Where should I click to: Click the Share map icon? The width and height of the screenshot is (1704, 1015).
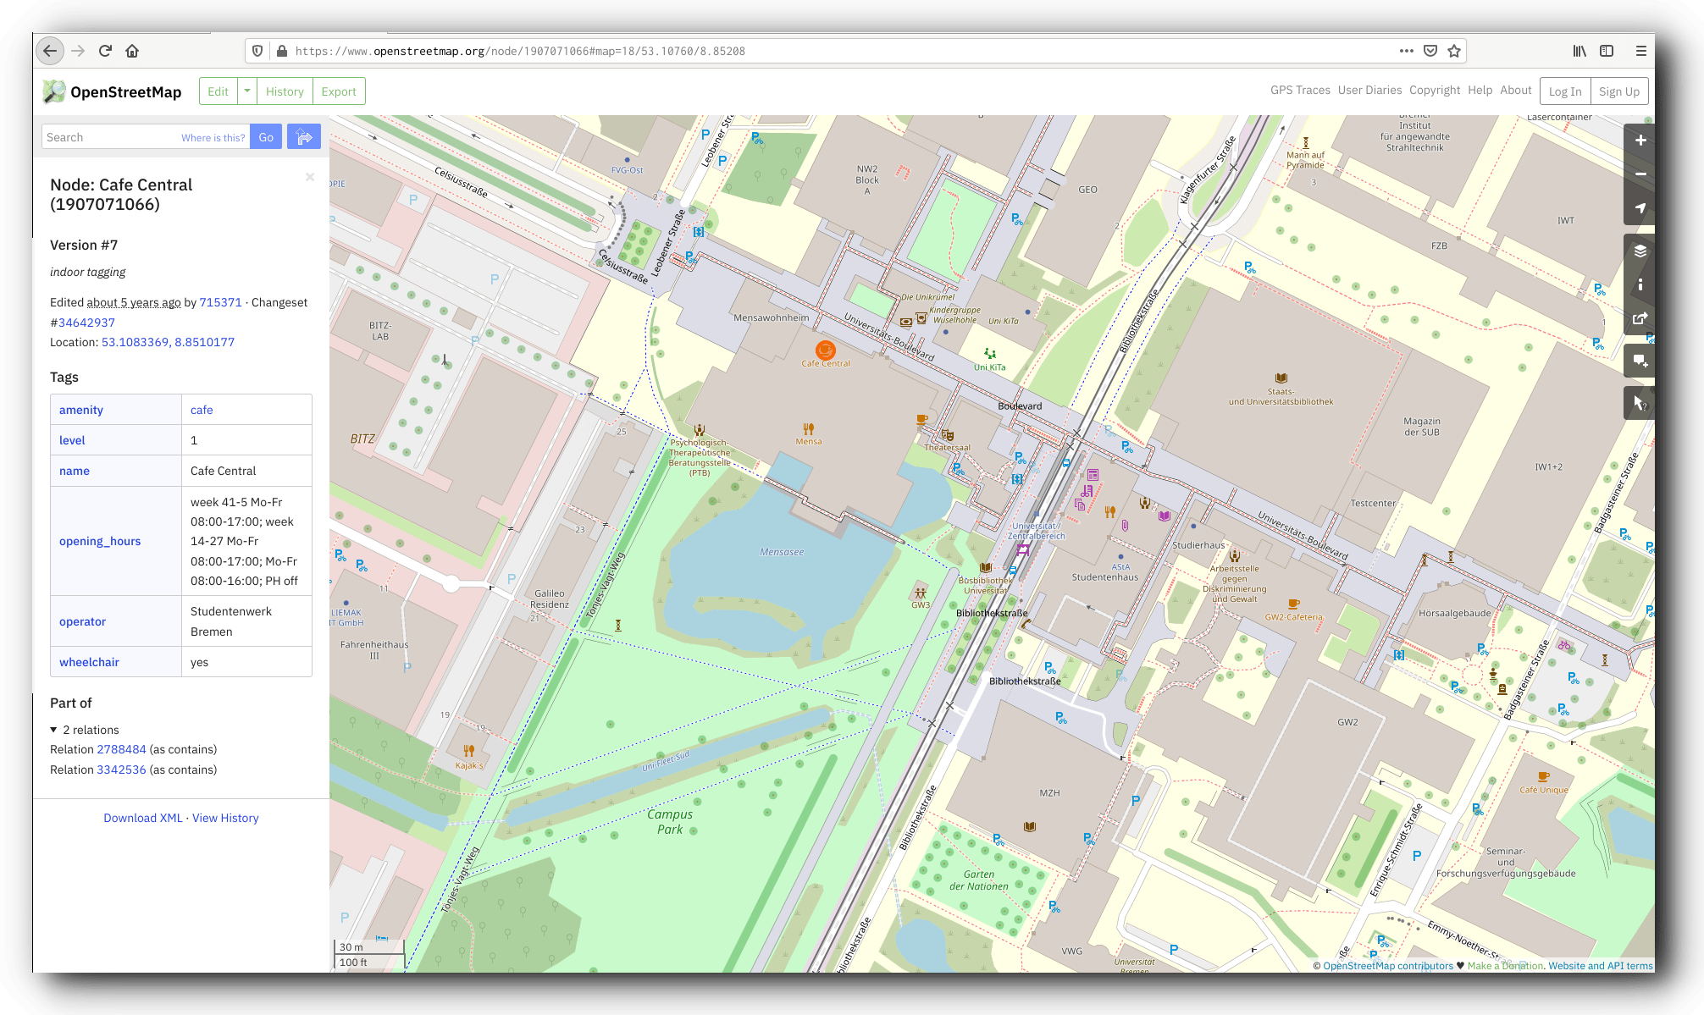[1640, 319]
